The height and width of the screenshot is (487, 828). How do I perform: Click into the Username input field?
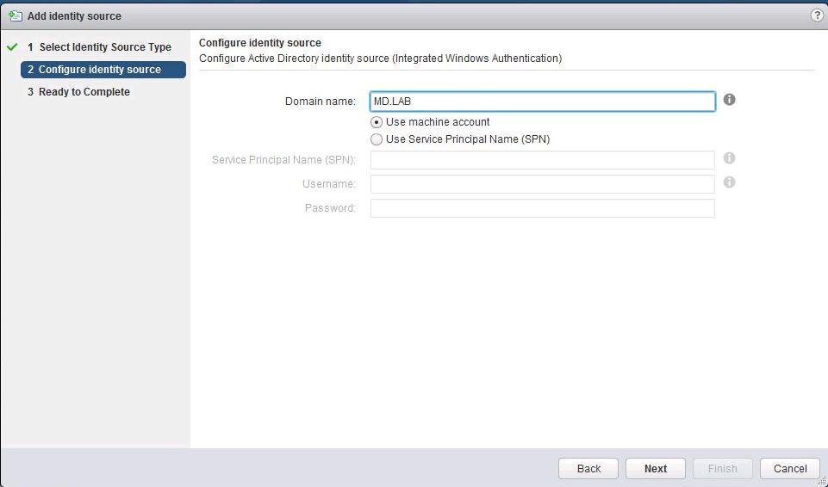(x=543, y=184)
